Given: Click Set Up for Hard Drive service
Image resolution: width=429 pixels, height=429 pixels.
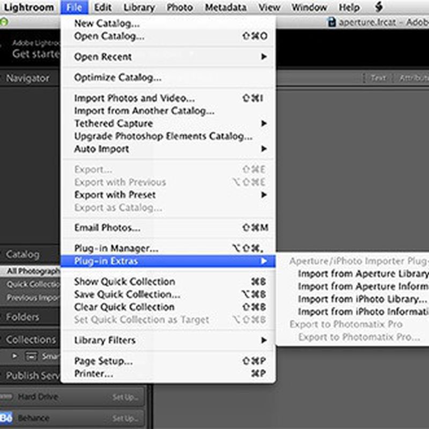Looking at the screenshot, I should 125,397.
